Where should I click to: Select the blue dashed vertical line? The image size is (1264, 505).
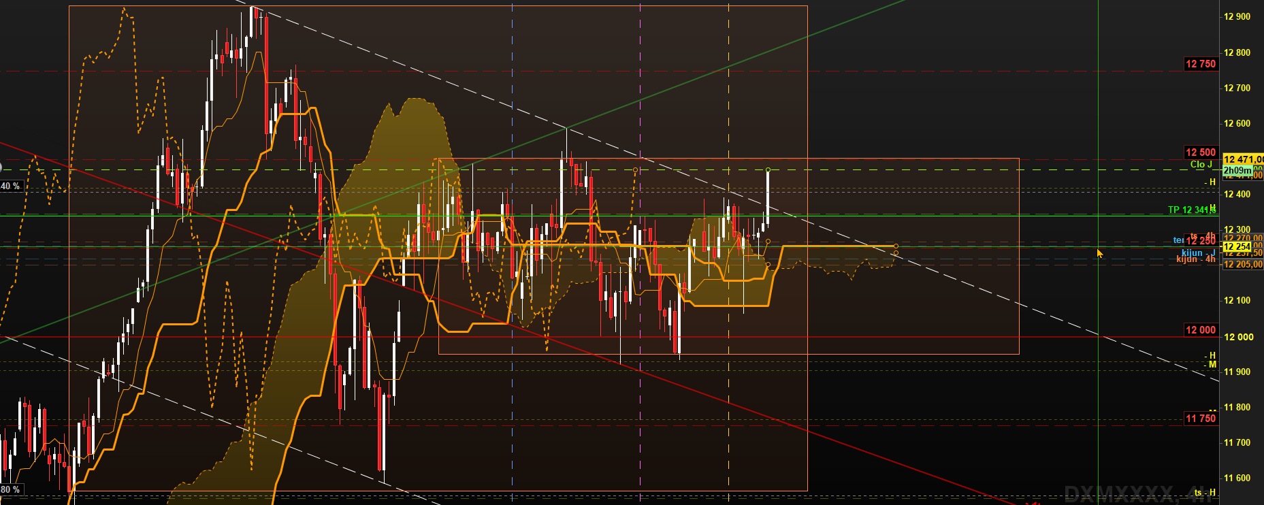tap(512, 252)
